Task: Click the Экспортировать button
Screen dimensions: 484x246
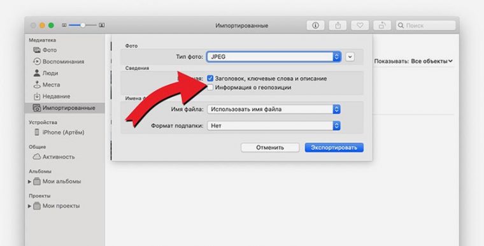Action: click(334, 147)
